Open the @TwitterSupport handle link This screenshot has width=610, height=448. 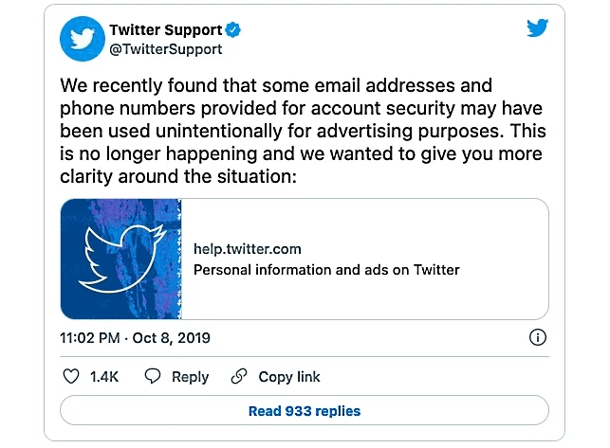click(165, 49)
